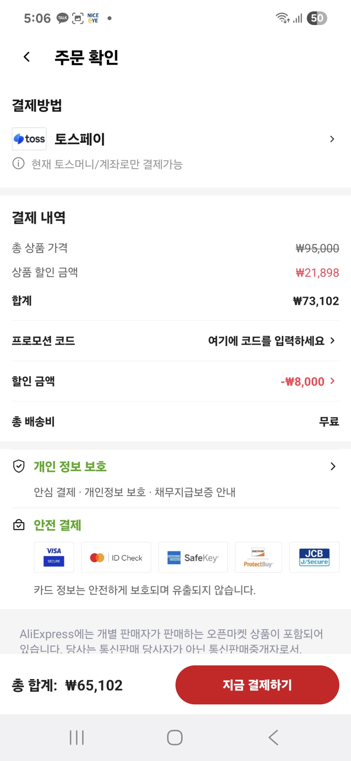The height and width of the screenshot is (761, 351).
Task: Expand the 개인 정보 보호 section chevron
Action: coord(332,466)
